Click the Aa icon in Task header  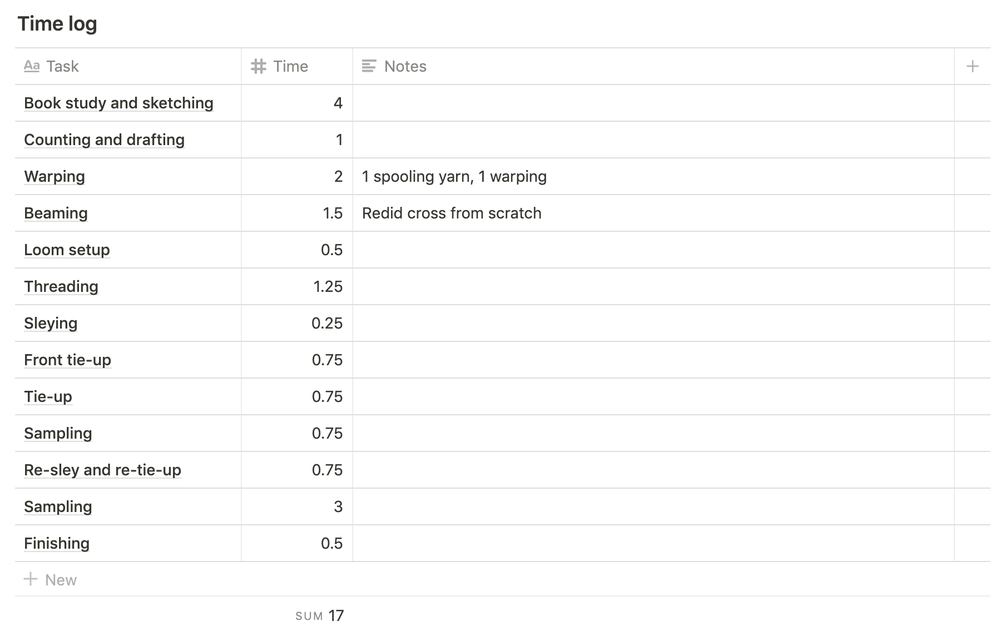pos(32,67)
